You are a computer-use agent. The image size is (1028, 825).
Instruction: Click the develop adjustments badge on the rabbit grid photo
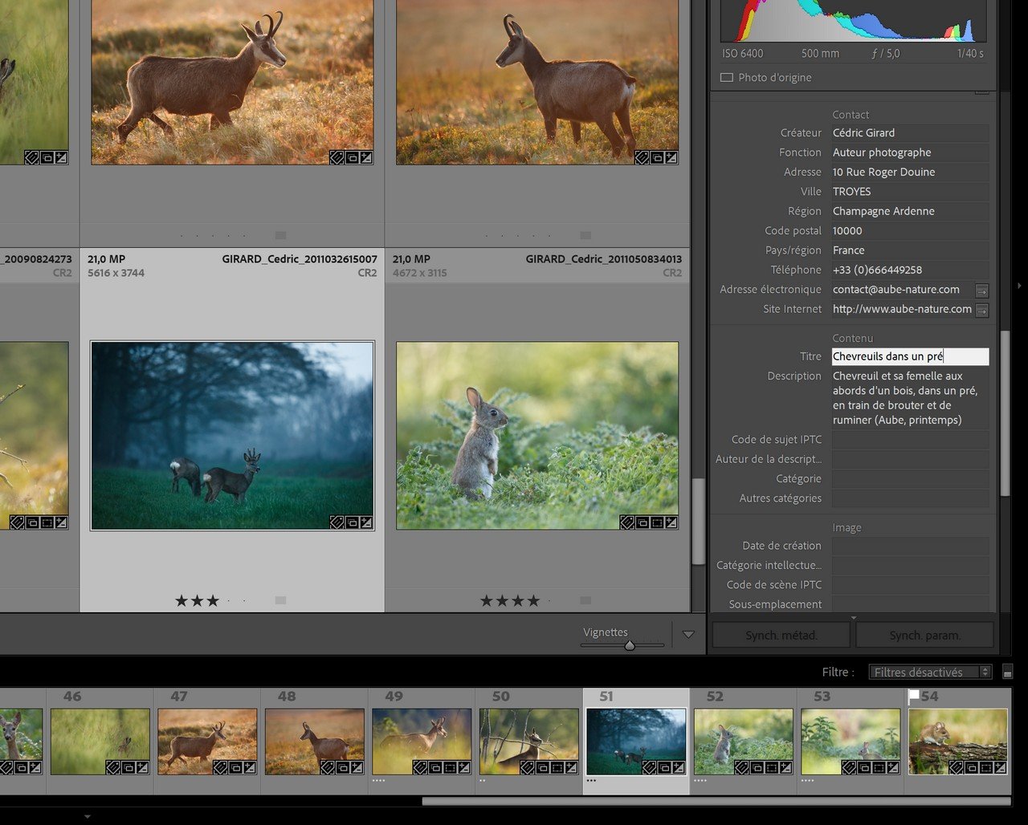pos(671,522)
